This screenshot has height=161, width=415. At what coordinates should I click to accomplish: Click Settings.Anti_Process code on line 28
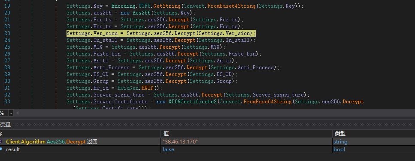pos(173,67)
